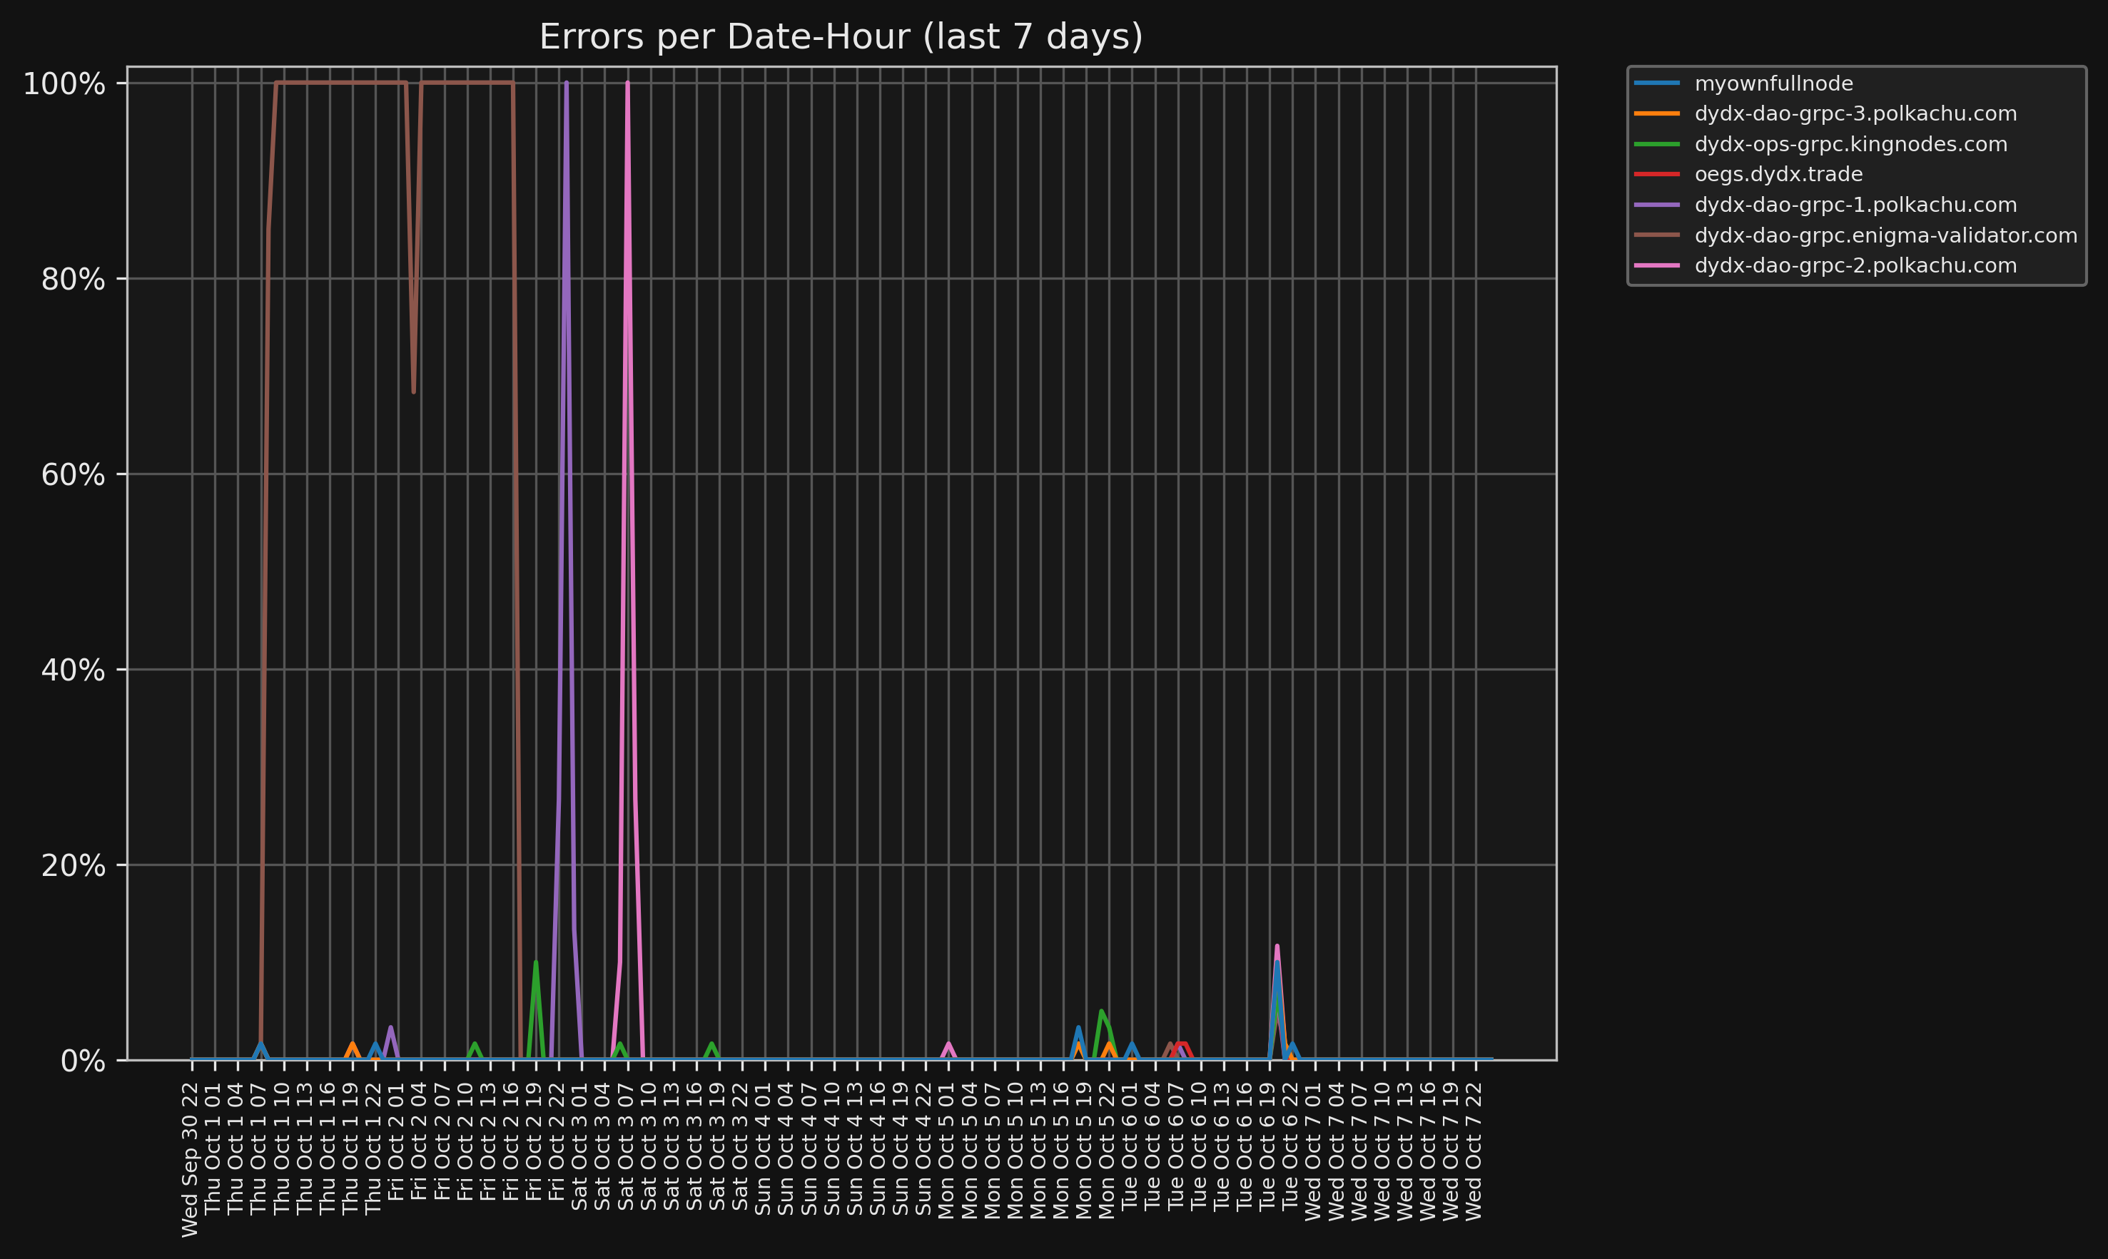The image size is (2108, 1259).
Task: Click the oegs.dydx.trade legend label
Action: (1779, 175)
